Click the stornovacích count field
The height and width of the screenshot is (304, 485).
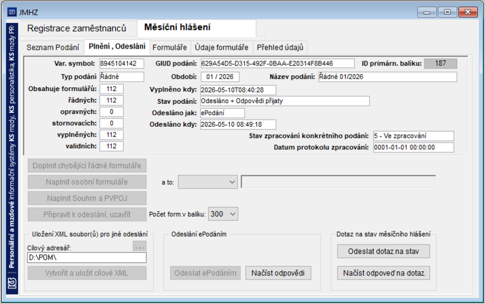[112, 123]
